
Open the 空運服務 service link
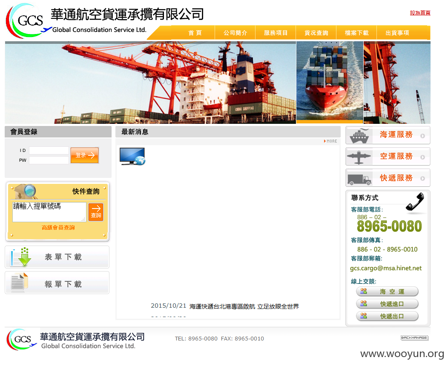(396, 156)
